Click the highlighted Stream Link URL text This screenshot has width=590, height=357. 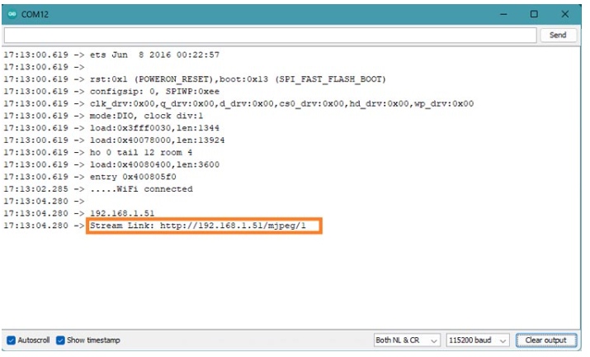(x=203, y=226)
